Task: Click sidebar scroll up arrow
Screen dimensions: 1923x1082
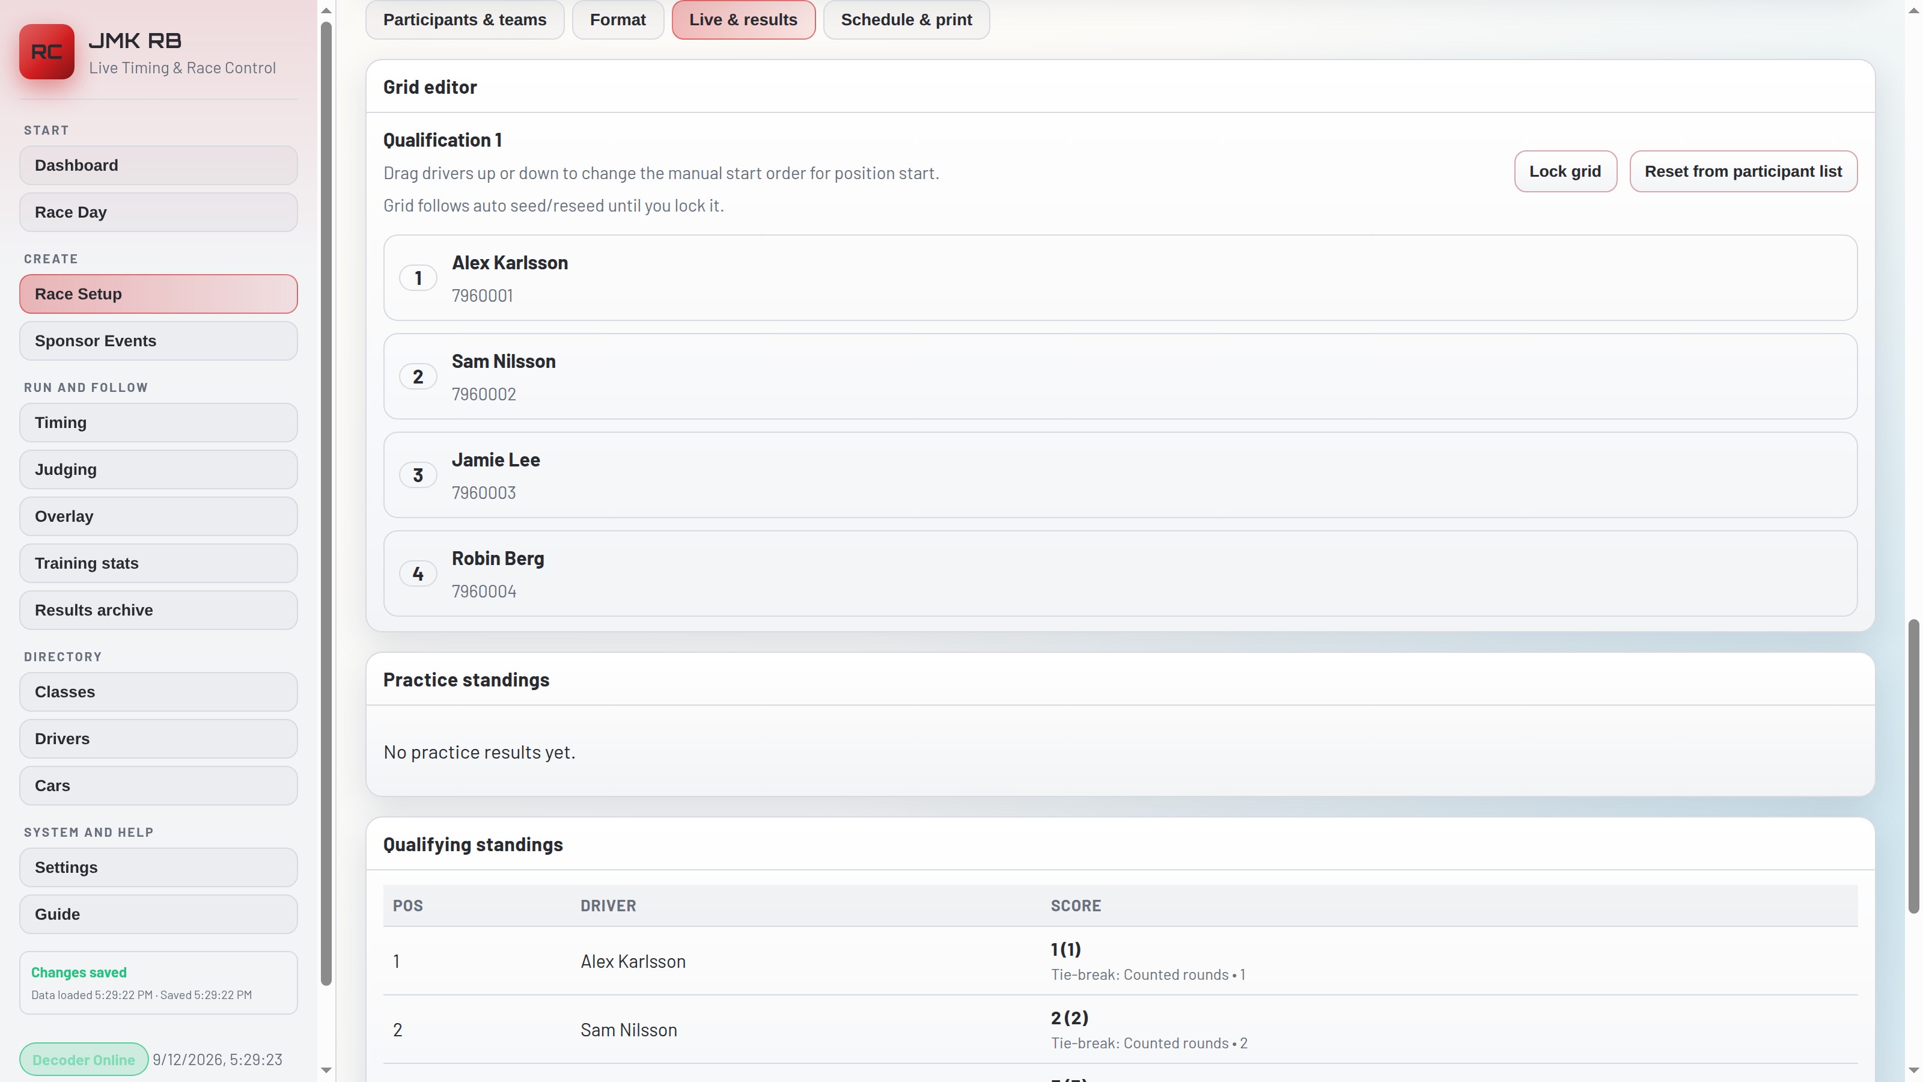Action: [326, 10]
